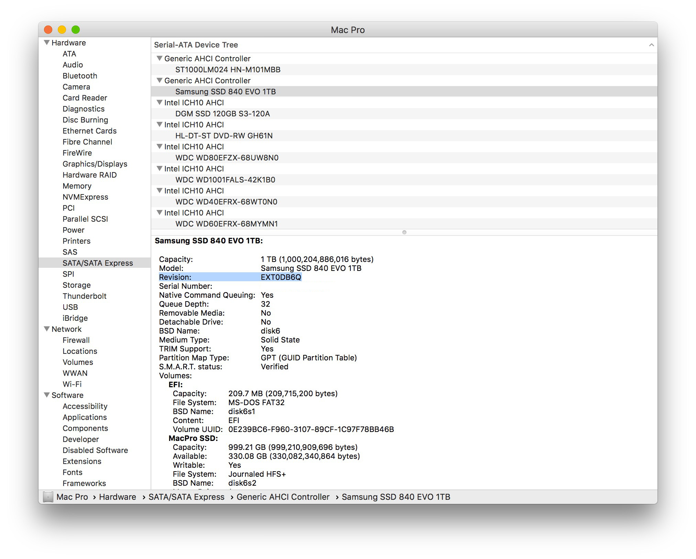The height and width of the screenshot is (559, 696).
Task: Select HL-DT-ST DVD-RW GH61N row
Action: click(404, 136)
